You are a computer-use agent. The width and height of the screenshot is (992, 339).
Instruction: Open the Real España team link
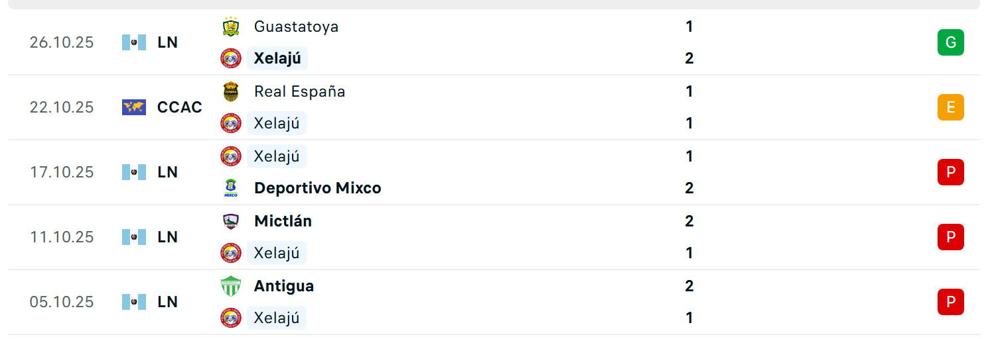299,91
